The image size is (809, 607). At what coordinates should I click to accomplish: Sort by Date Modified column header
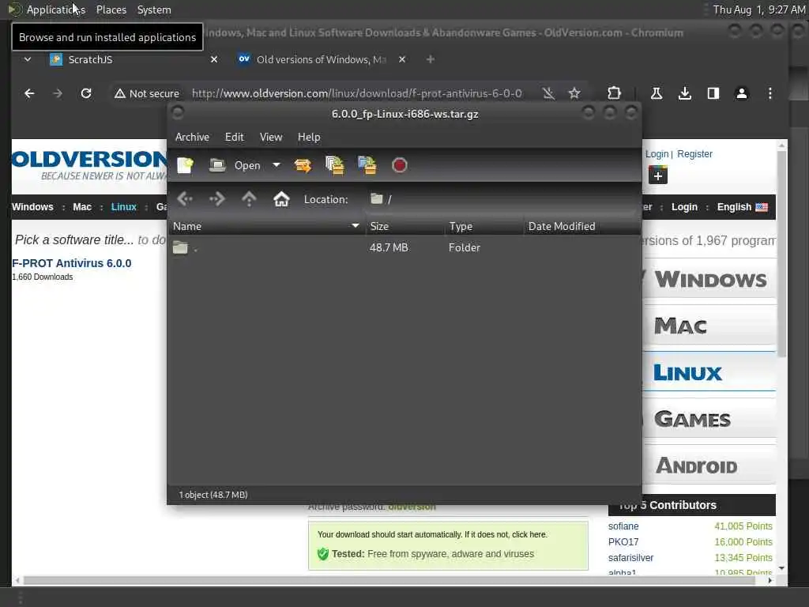[x=582, y=226]
